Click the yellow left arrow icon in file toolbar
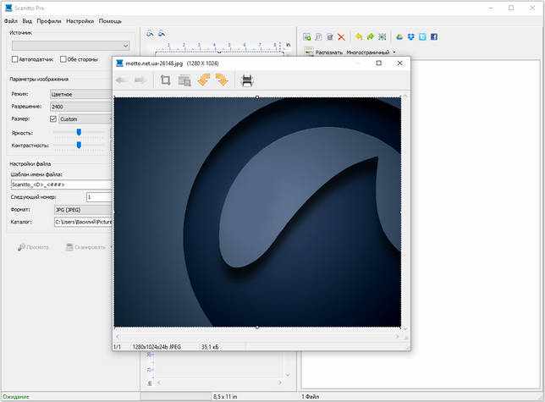 click(359, 36)
